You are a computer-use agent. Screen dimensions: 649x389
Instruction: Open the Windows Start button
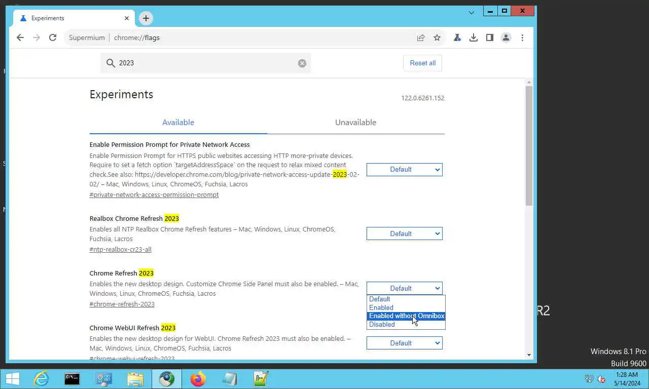click(x=12, y=379)
